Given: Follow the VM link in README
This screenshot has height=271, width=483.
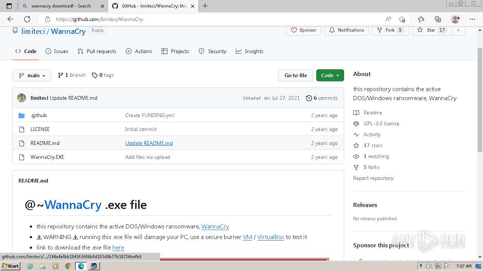Looking at the screenshot, I should [x=248, y=237].
